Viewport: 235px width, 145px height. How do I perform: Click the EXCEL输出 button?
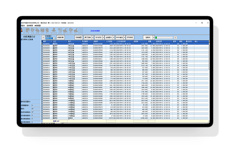[119, 37]
